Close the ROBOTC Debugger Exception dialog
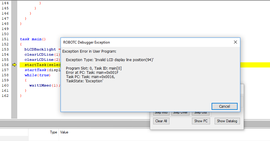270x141 pixels. (235, 42)
